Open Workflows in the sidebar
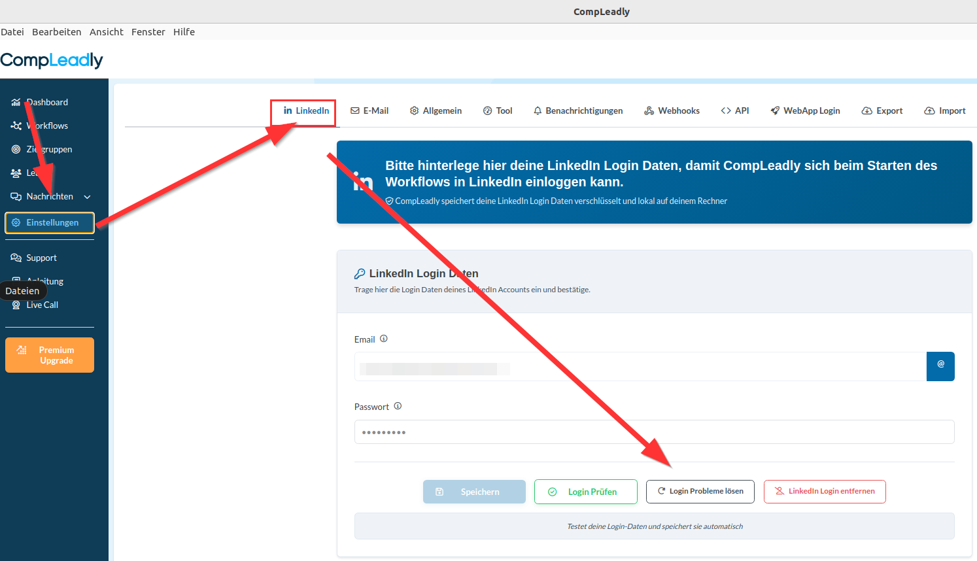The width and height of the screenshot is (977, 561). (x=40, y=126)
